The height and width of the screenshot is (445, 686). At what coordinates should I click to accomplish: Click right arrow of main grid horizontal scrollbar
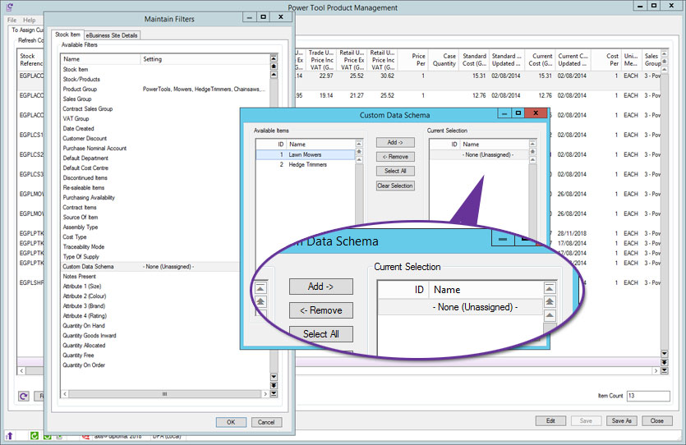pos(656,370)
